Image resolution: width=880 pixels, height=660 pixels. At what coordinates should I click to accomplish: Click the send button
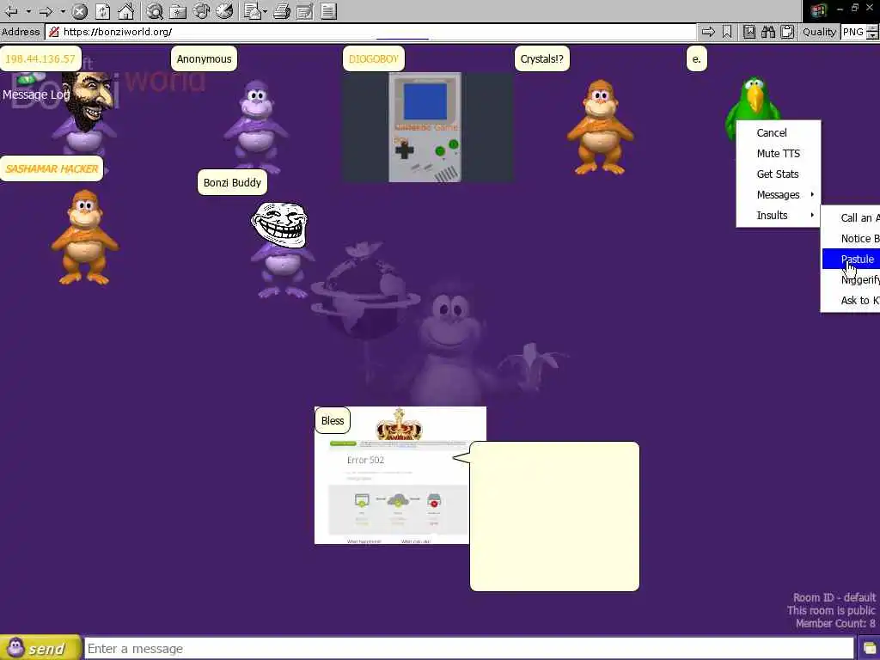(x=40, y=649)
